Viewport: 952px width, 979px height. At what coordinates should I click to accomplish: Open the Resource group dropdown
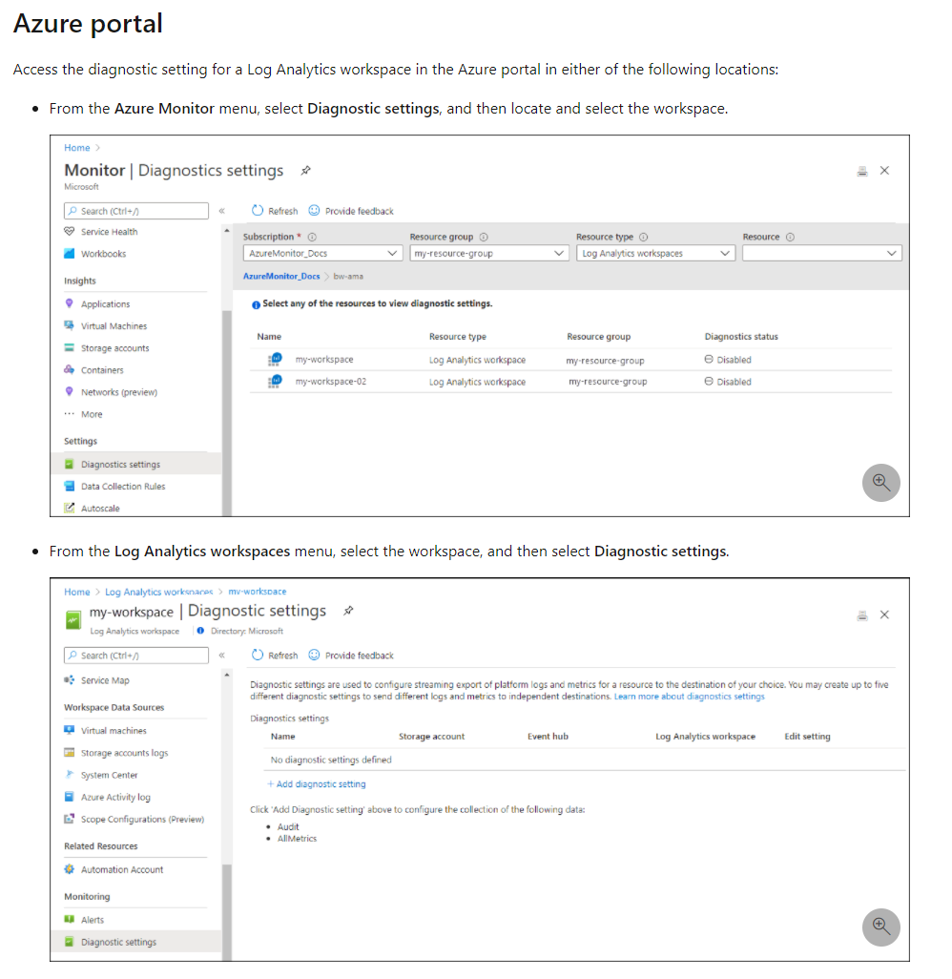pyautogui.click(x=489, y=253)
